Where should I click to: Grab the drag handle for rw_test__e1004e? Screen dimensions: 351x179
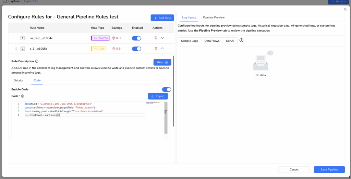[x=16, y=38]
